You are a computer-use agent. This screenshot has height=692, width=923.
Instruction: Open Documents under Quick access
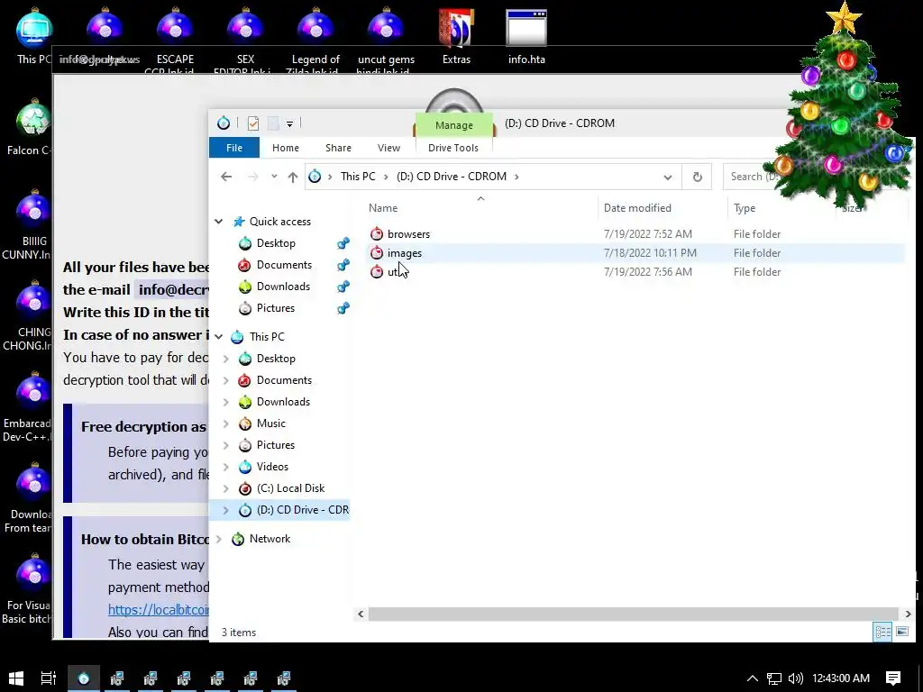pyautogui.click(x=284, y=265)
